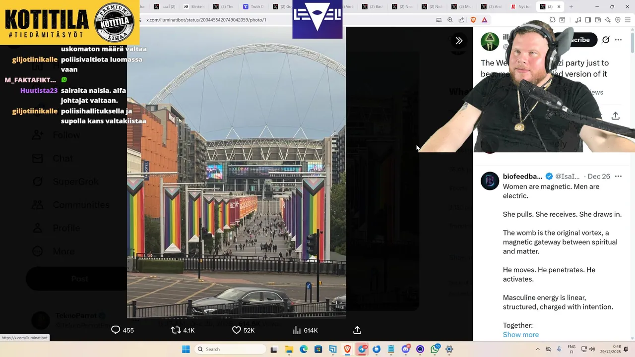Screen dimensions: 635x357
Task: Open more options menu for main post
Action: coord(618,40)
